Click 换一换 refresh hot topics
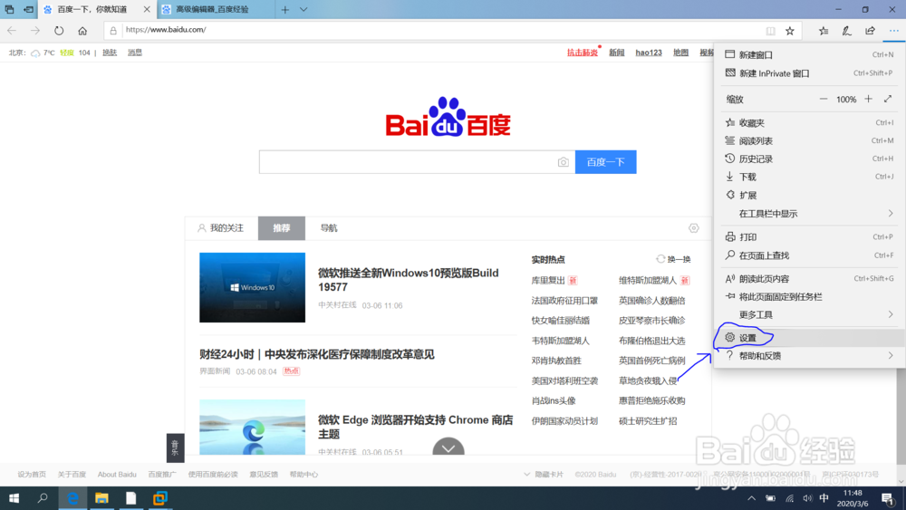Screen dimensions: 906x510 click(x=673, y=259)
